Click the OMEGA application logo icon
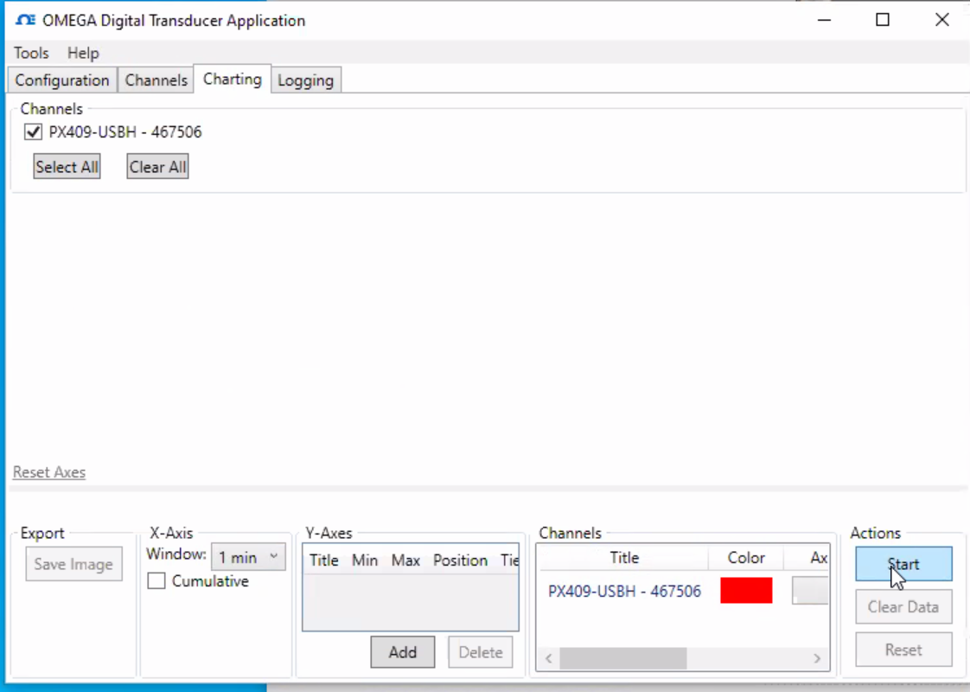 25,21
